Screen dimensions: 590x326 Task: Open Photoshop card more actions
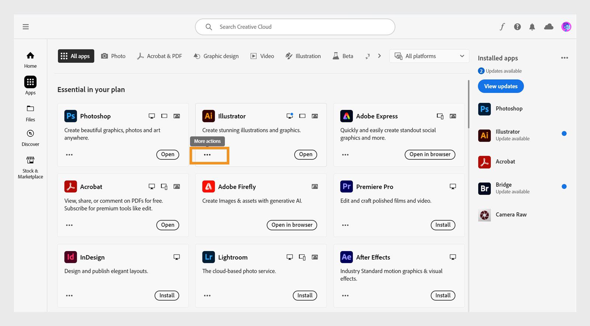coord(69,155)
